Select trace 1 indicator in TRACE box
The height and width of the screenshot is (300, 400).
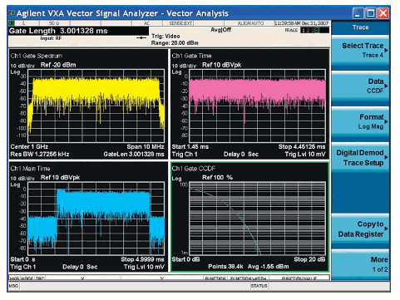click(304, 31)
